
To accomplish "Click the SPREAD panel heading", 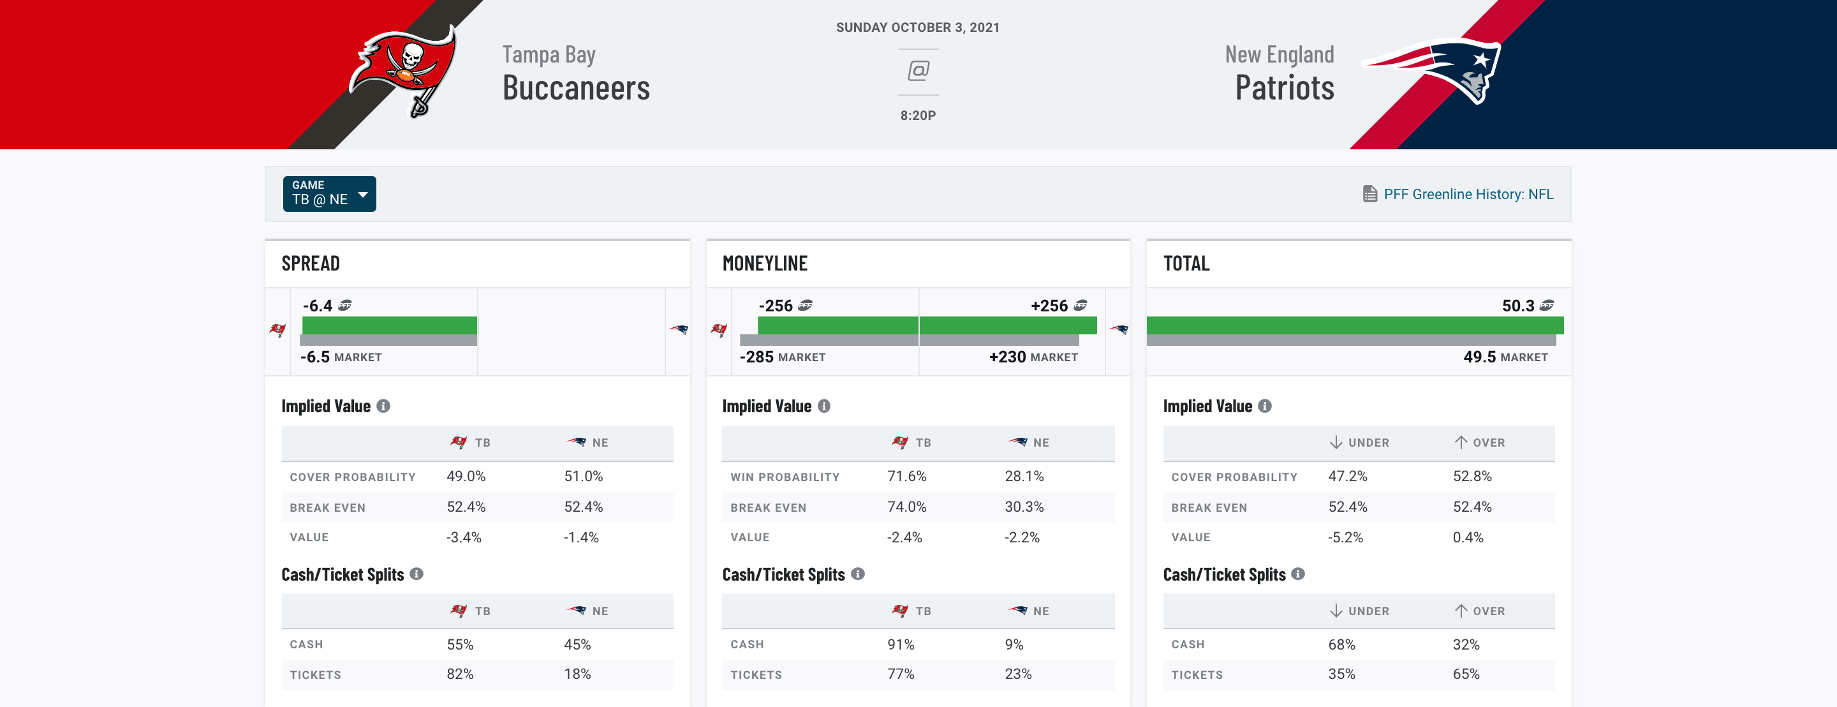I will tap(311, 264).
